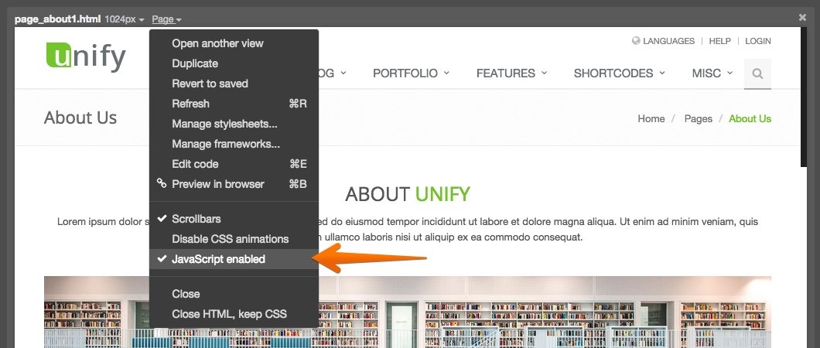Toggle JavaScript enabled option
Image resolution: width=820 pixels, height=348 pixels.
[x=234, y=259]
